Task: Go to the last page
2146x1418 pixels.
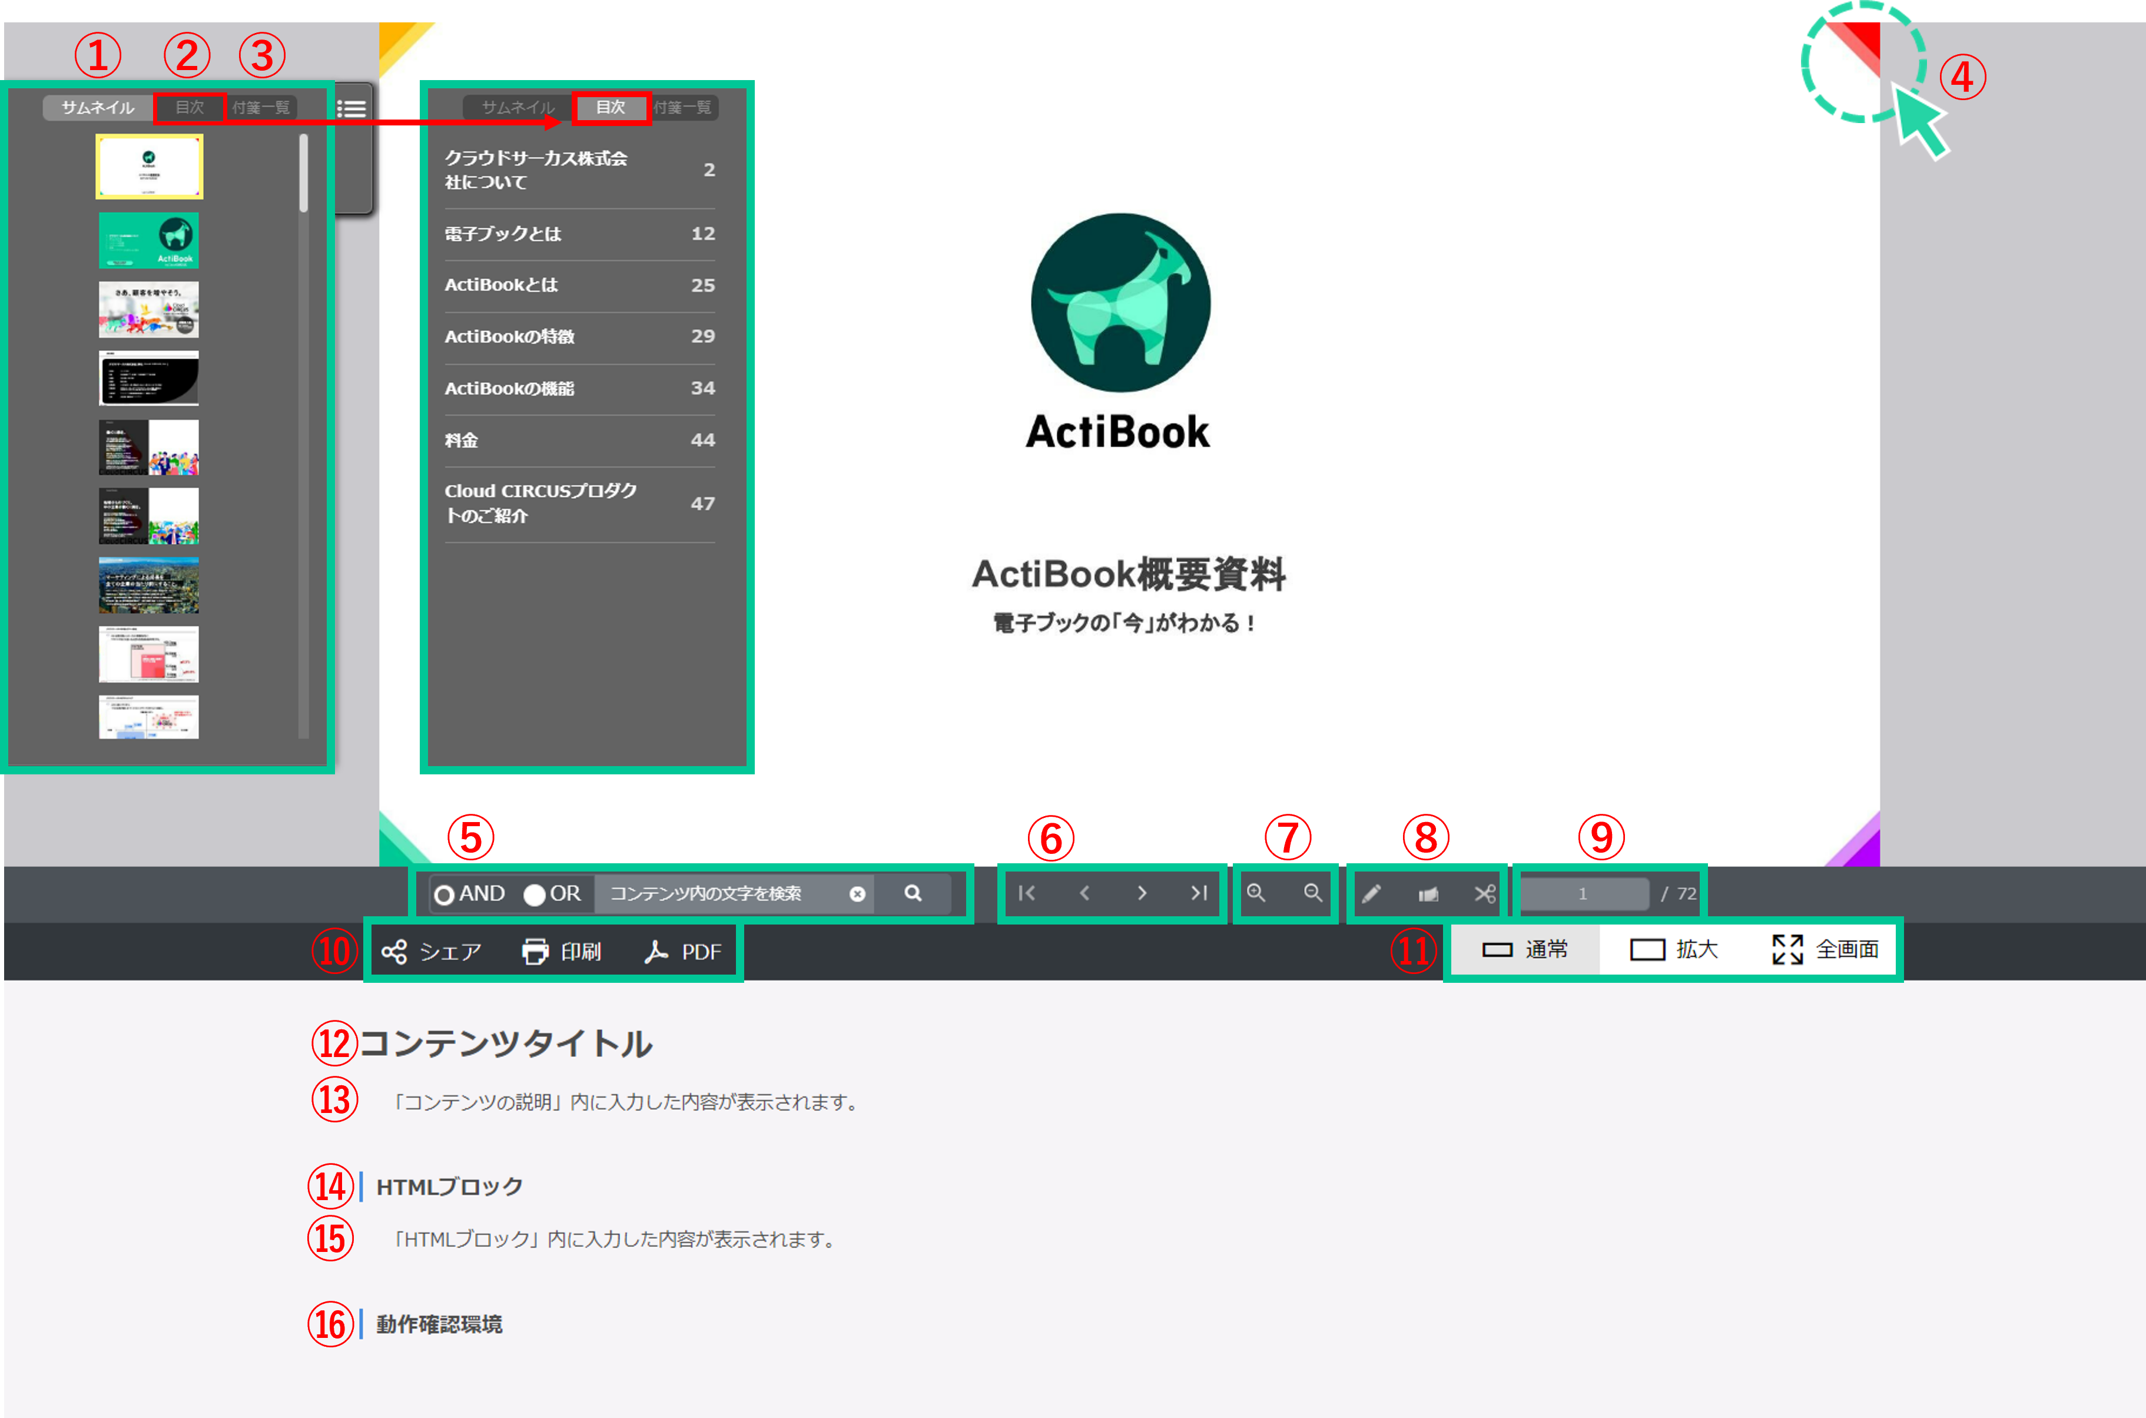Action: [x=1199, y=893]
